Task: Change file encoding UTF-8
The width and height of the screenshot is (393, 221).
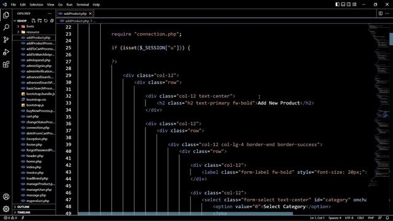Action: [x=349, y=218]
